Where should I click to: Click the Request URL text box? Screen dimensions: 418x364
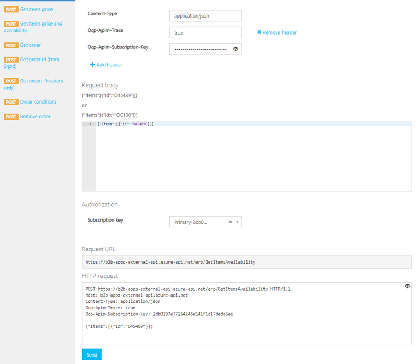coord(246,262)
